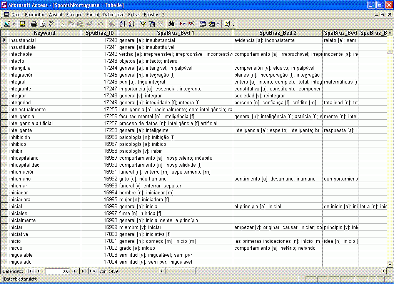Open the Extras menu
394x284 pixels.
[134, 15]
